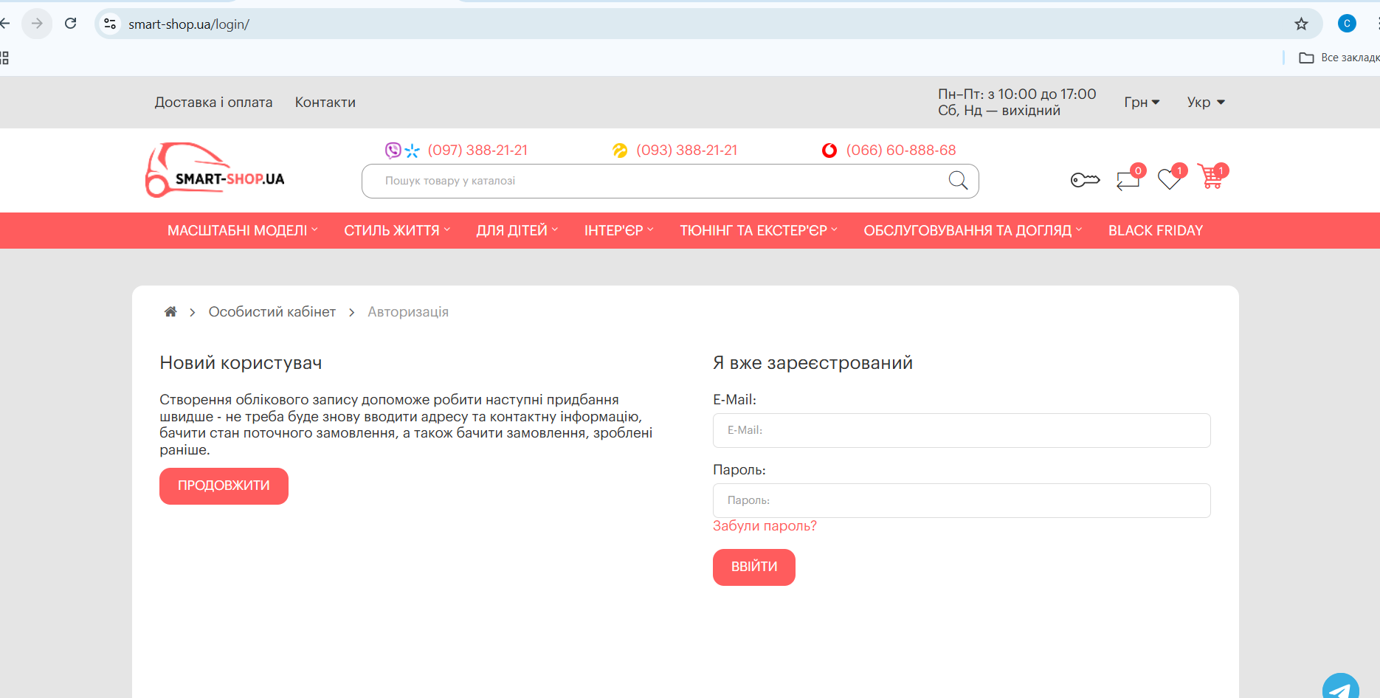Open the Для дітей category menu

[517, 231]
